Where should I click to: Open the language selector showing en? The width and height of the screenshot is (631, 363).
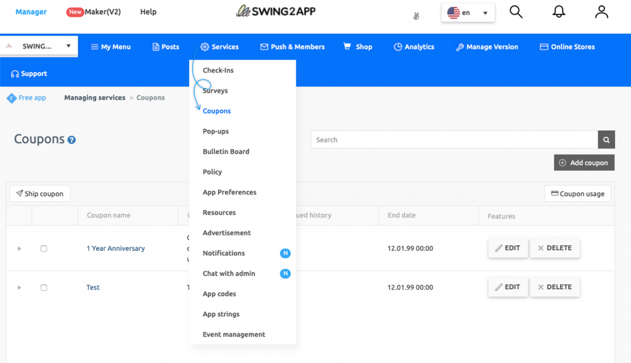(x=468, y=12)
